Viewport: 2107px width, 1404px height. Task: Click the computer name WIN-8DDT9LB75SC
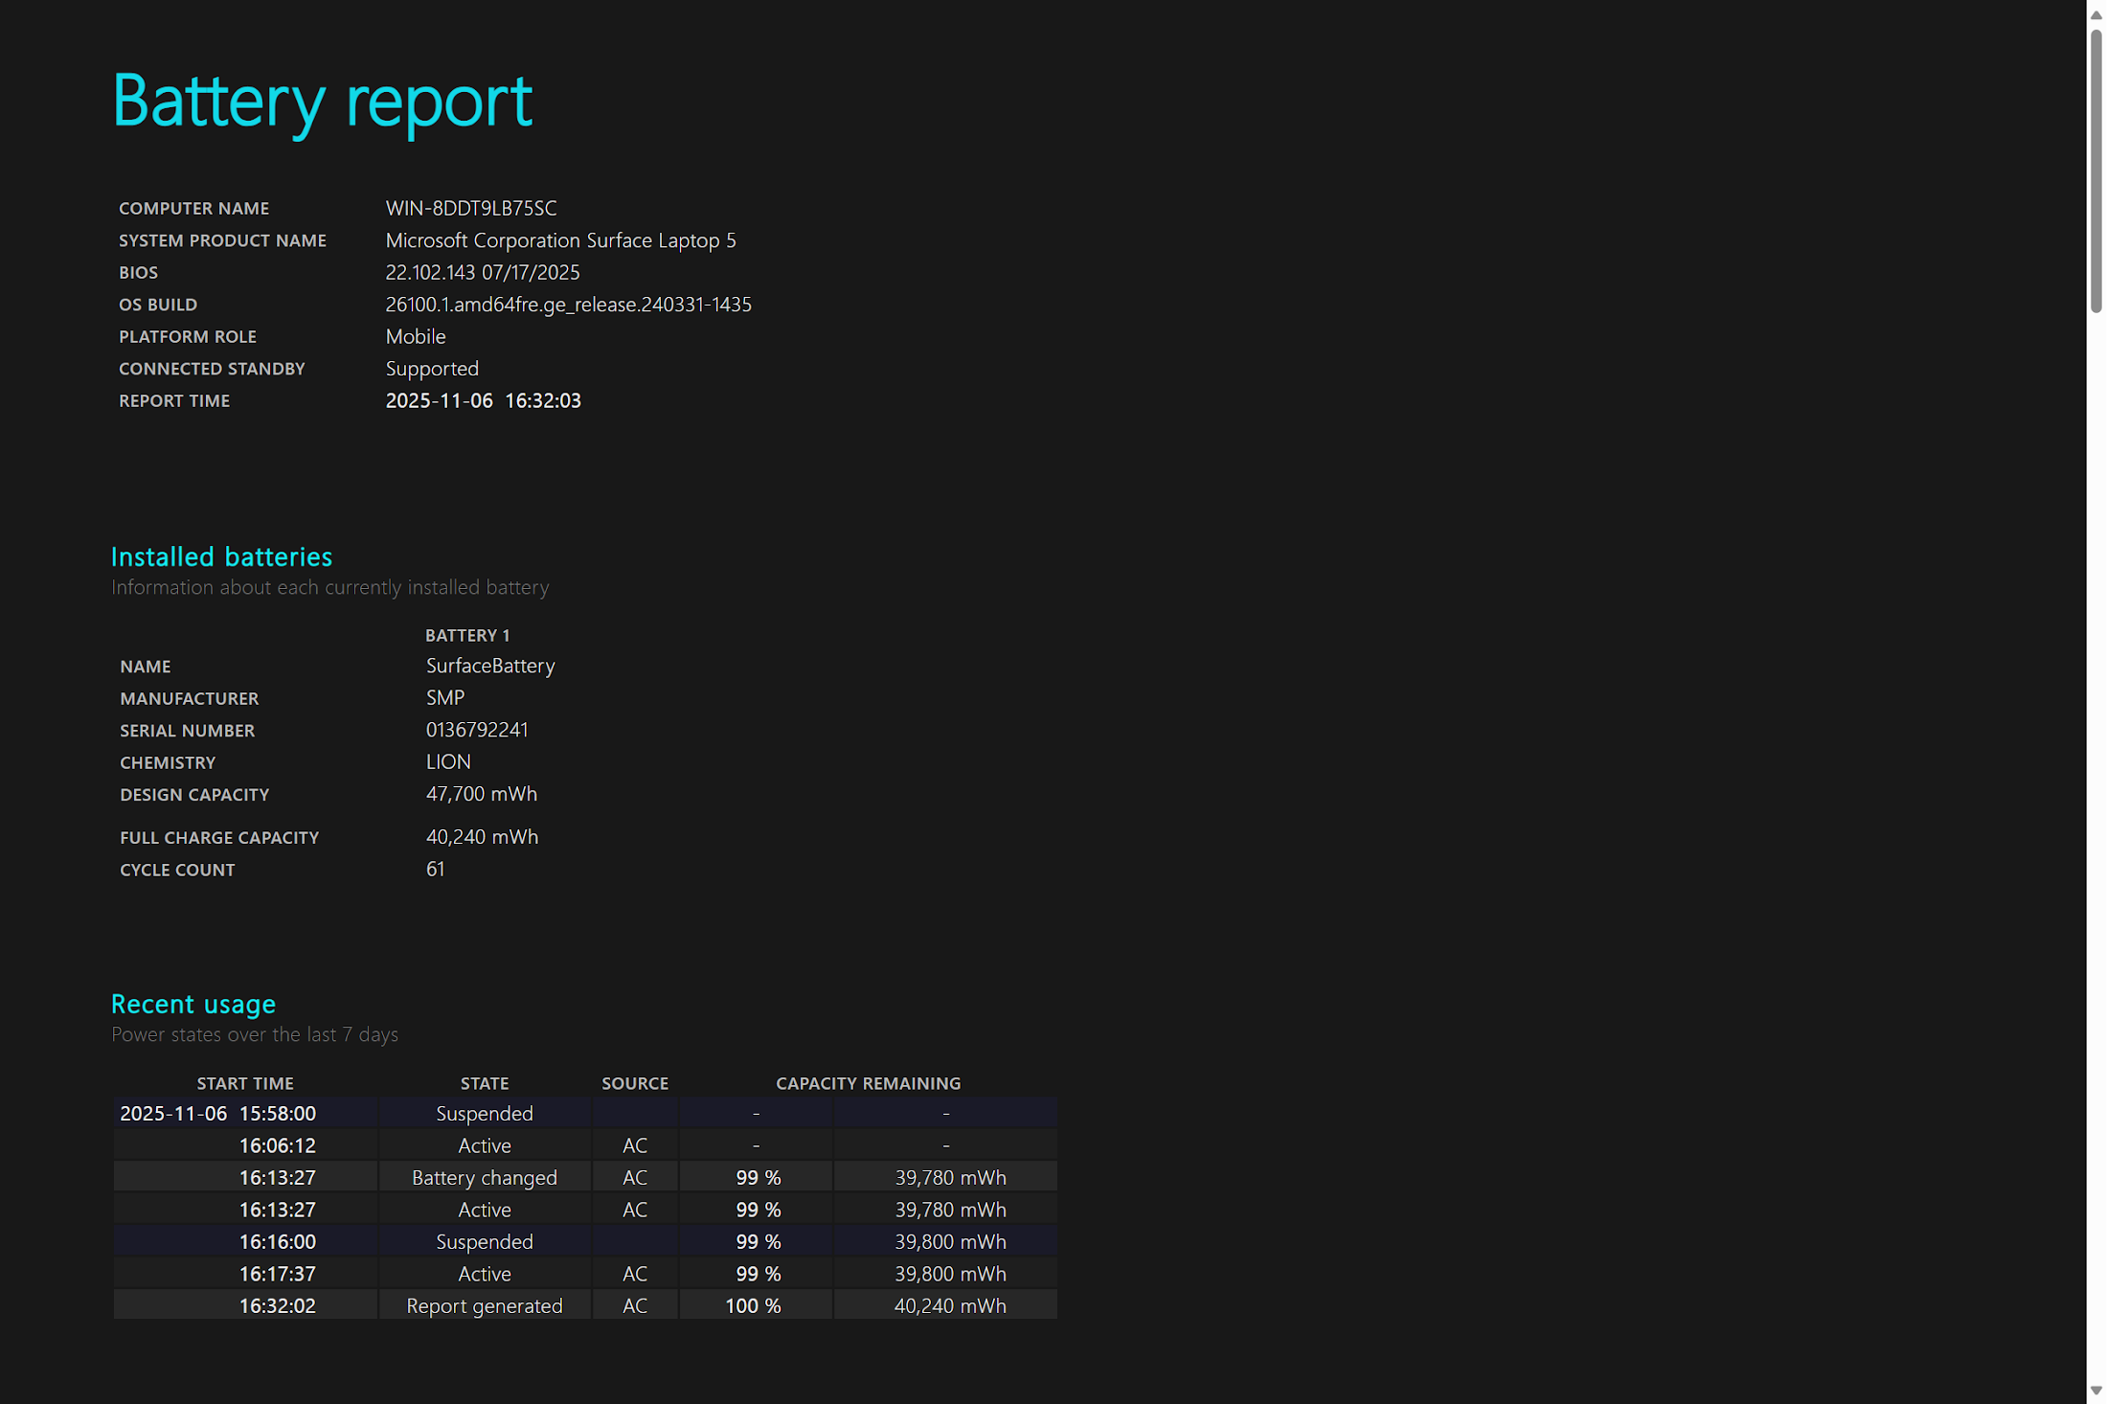[x=470, y=208]
